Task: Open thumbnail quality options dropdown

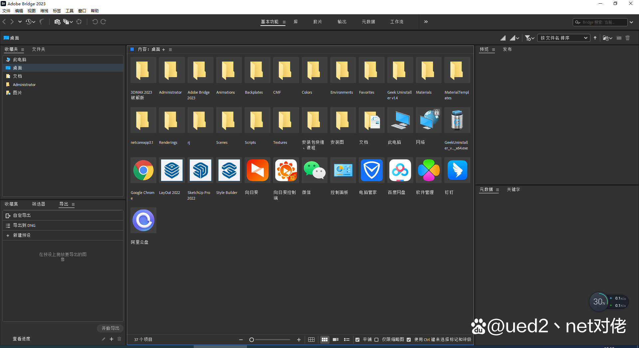Action: [515, 38]
